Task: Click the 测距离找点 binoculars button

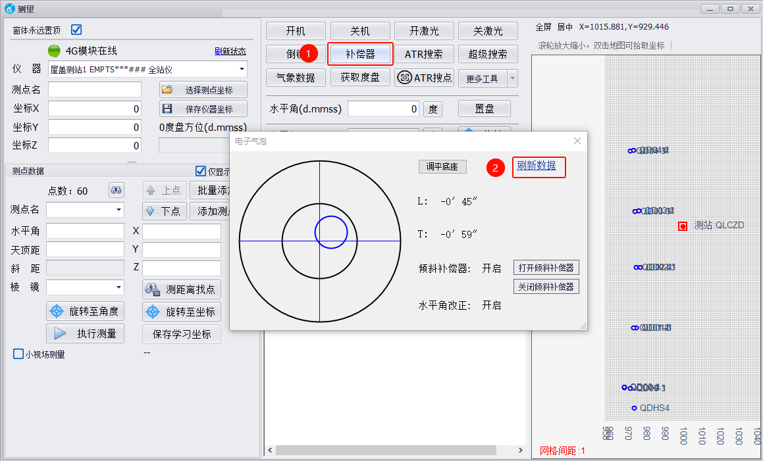Action: (x=181, y=289)
